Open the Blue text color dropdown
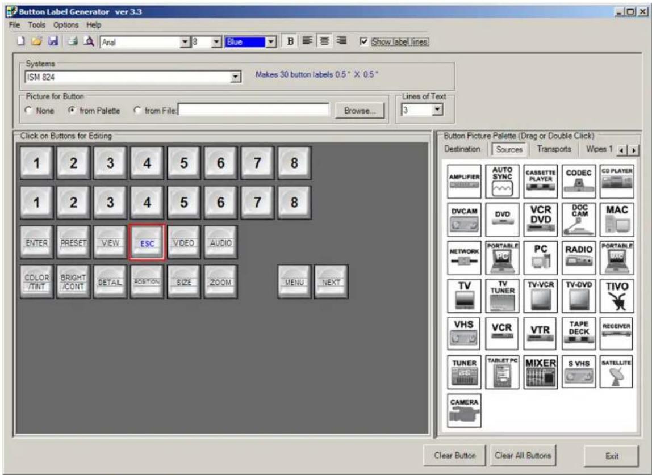Screen dimensions: 652x475 coord(271,42)
